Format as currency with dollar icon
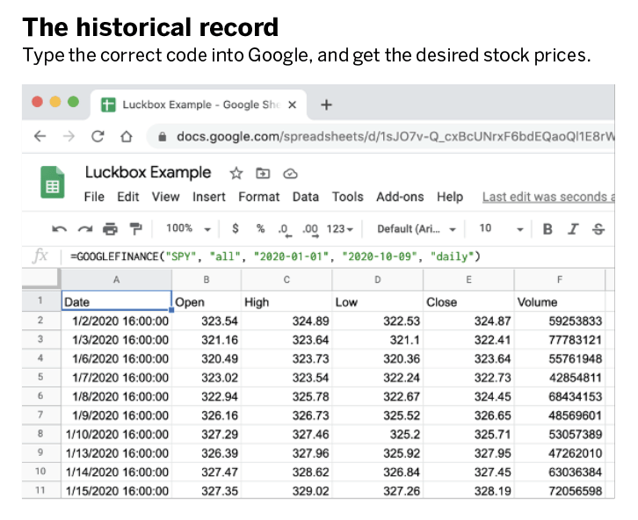Viewport: 638px width, 520px height. click(236, 228)
